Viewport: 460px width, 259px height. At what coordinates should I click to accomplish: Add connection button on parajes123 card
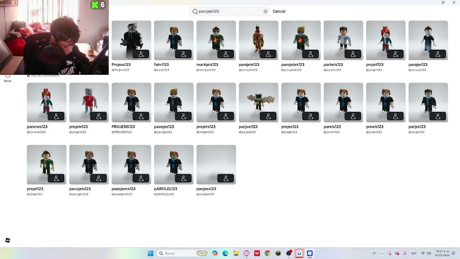point(438,54)
